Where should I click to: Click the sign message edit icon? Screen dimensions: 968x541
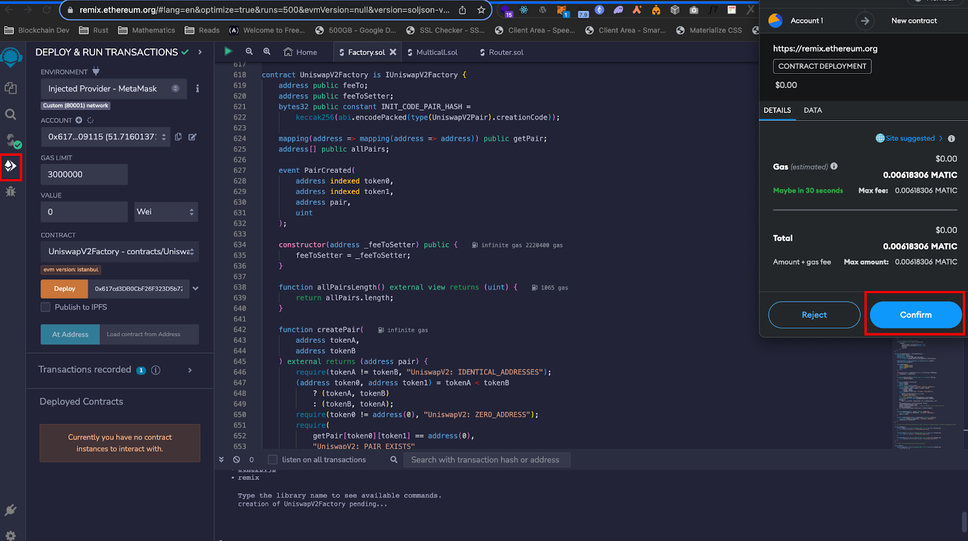pos(192,137)
